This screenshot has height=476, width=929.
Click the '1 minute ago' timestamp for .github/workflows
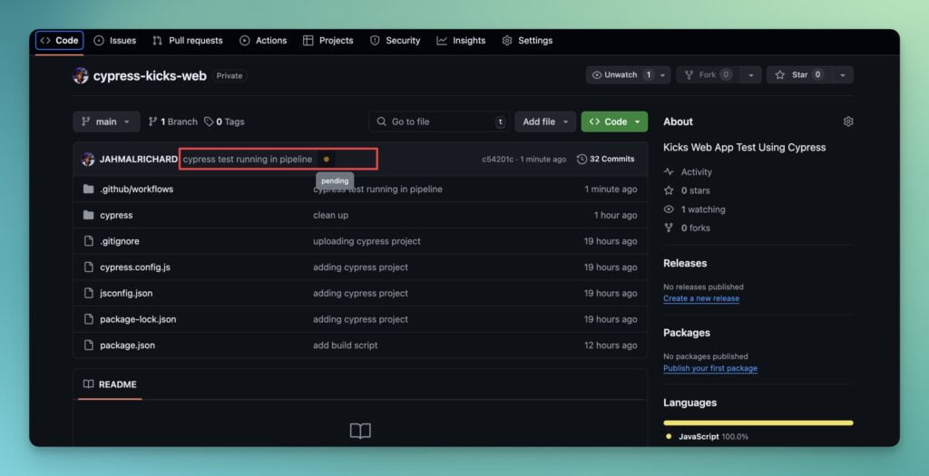[611, 189]
